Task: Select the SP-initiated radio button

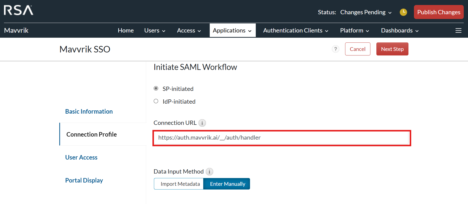Action: click(156, 88)
